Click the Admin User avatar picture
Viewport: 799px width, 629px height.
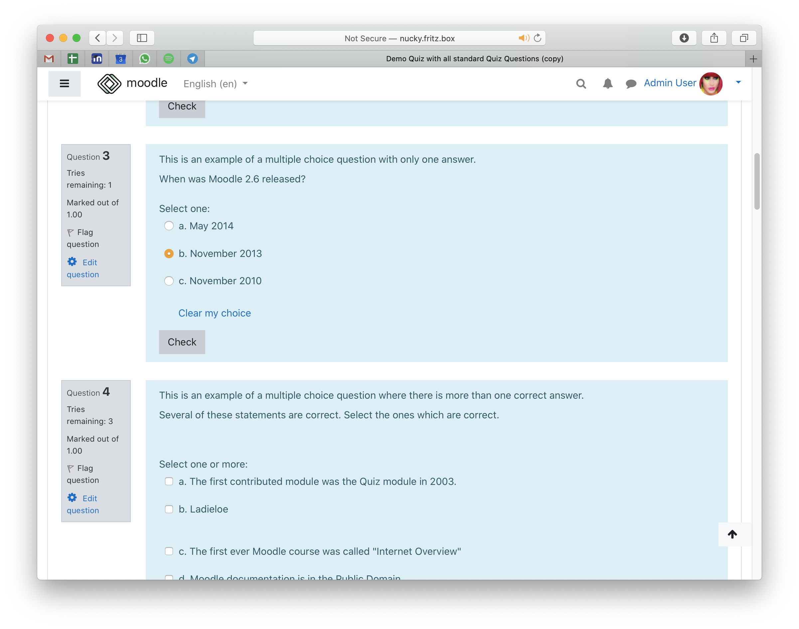(x=711, y=84)
